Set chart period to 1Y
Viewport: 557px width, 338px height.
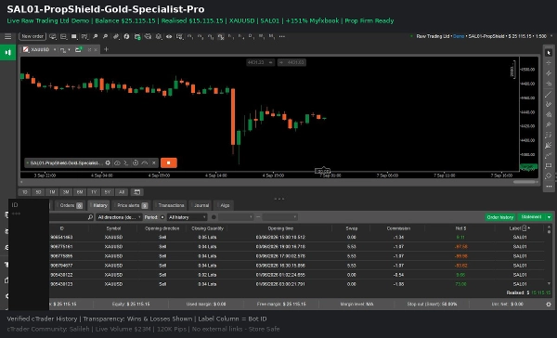94,192
